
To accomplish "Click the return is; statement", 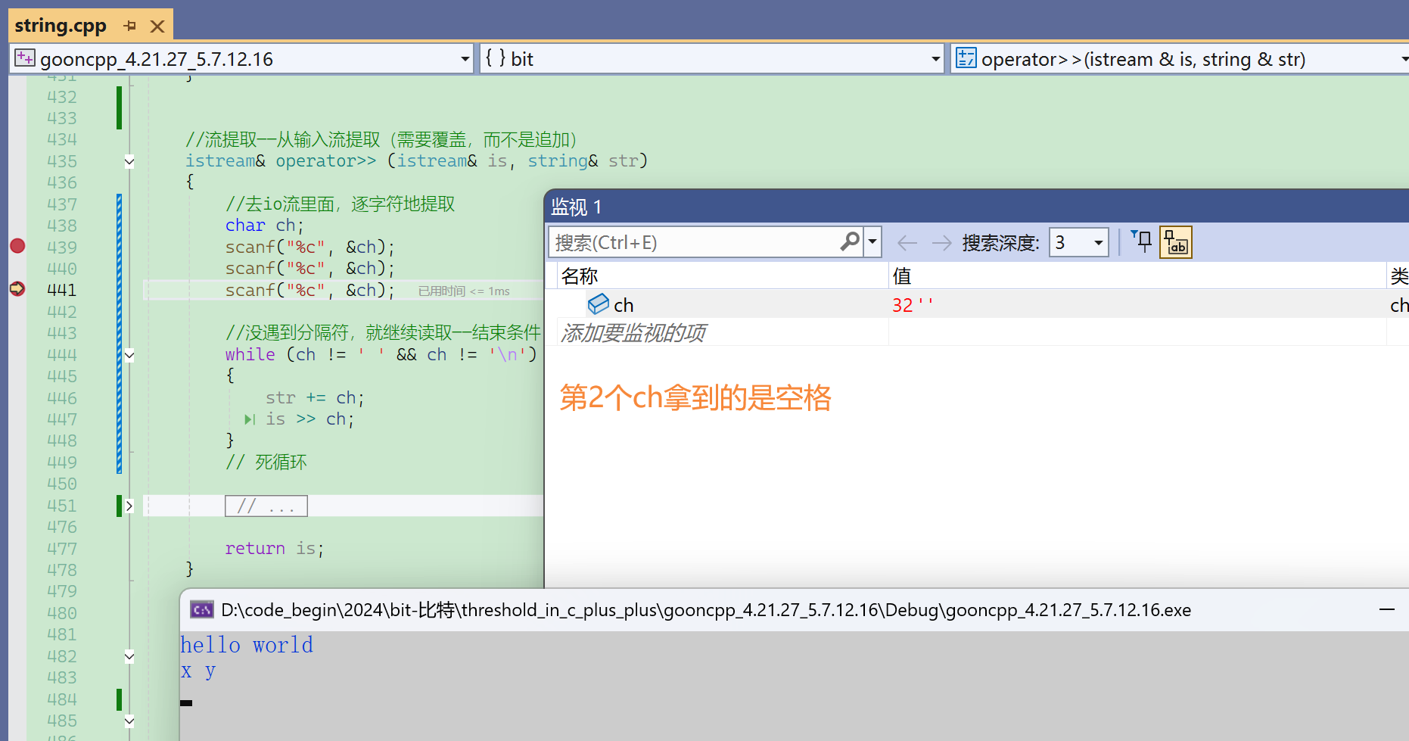I will [x=275, y=549].
